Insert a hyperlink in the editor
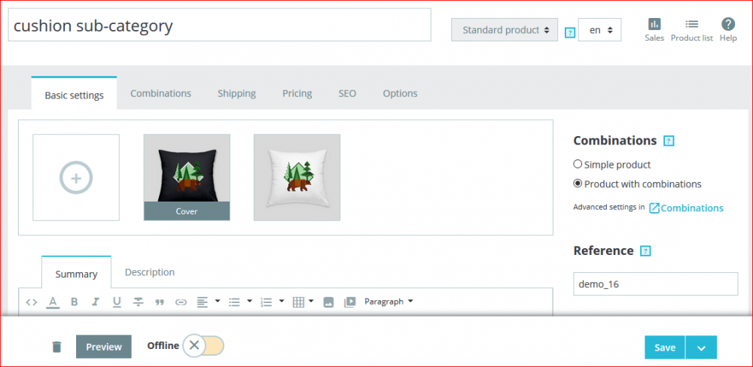 181,302
